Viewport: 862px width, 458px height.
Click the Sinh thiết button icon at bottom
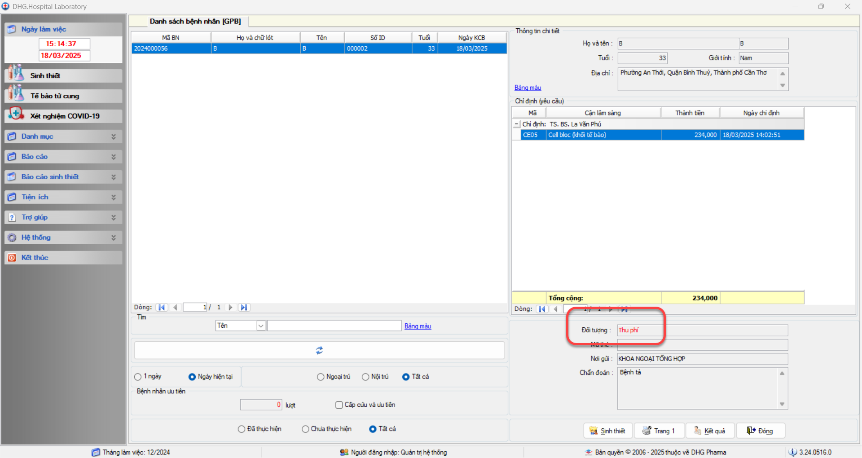pos(594,431)
